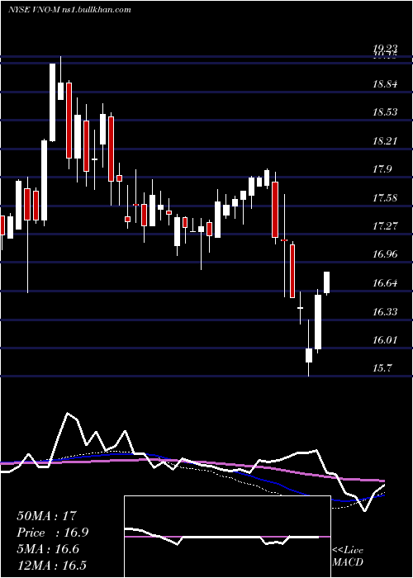Image resolution: width=413 pixels, height=578 pixels.
Task: Click the 15.7 price axis label
Action: click(382, 368)
